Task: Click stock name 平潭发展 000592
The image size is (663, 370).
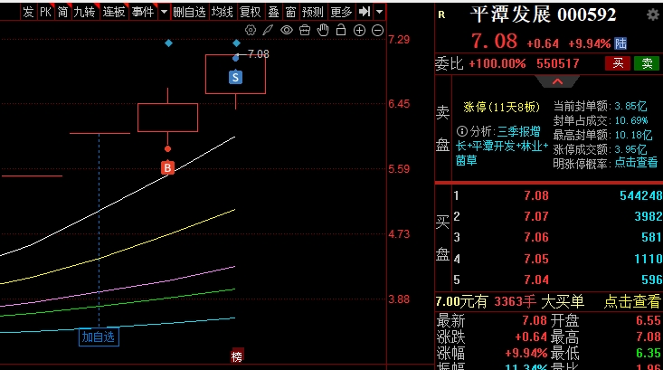Action: (x=543, y=14)
